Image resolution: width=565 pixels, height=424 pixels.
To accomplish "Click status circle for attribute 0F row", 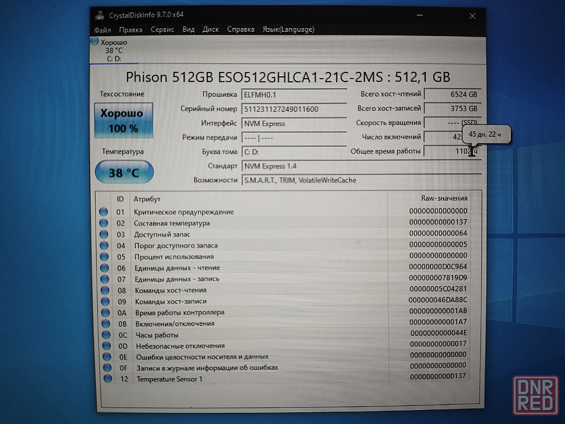I will click(107, 368).
